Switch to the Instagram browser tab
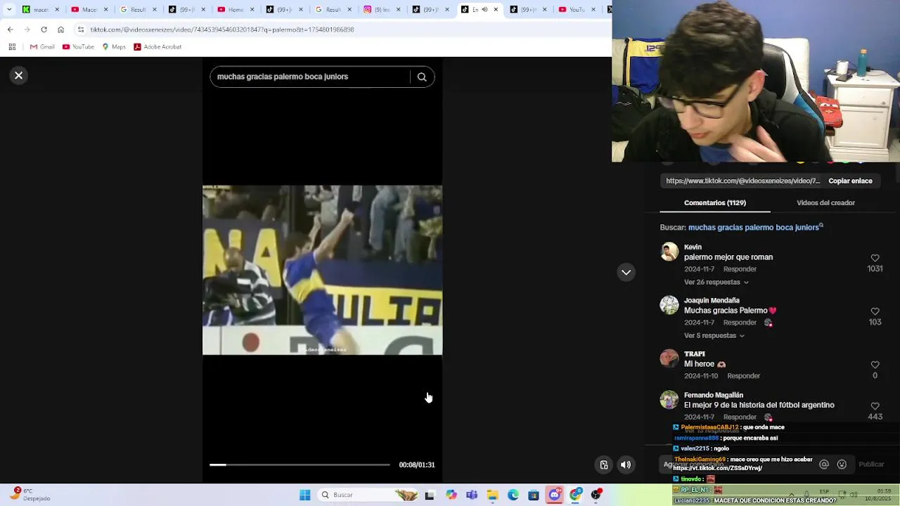 382,9
